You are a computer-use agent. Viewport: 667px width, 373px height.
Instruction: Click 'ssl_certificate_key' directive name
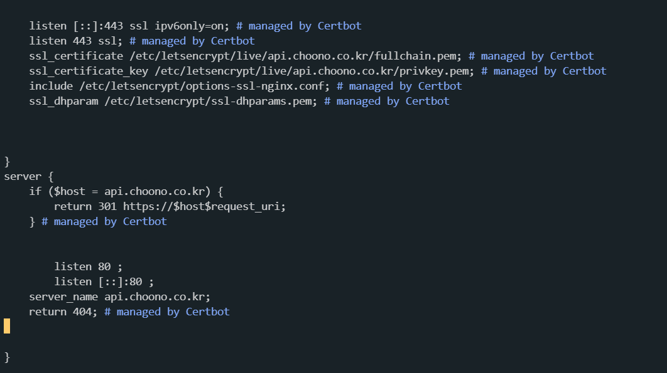click(89, 71)
